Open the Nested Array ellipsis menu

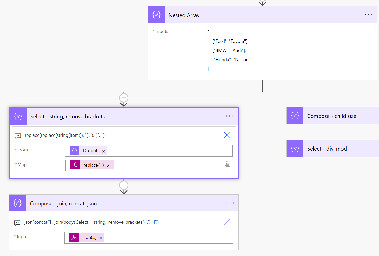coord(369,15)
